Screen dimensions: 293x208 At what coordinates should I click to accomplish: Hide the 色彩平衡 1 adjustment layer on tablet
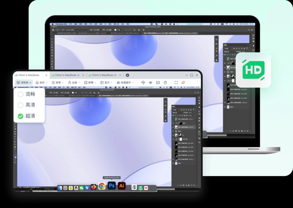pos(173,139)
